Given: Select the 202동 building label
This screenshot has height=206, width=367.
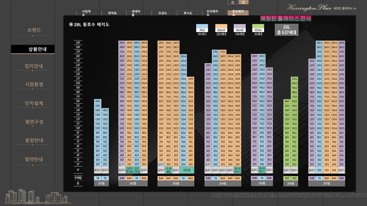Looking at the screenshot, I should coord(133,183).
